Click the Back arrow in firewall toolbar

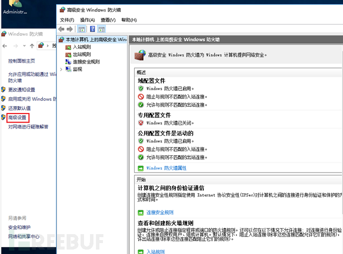pyautogui.click(x=62, y=29)
